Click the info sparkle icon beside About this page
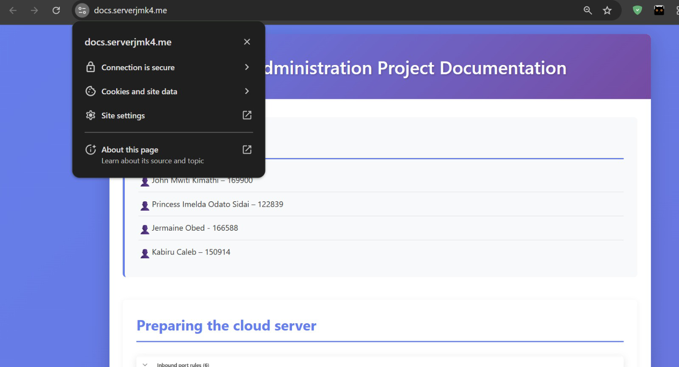 pos(90,150)
